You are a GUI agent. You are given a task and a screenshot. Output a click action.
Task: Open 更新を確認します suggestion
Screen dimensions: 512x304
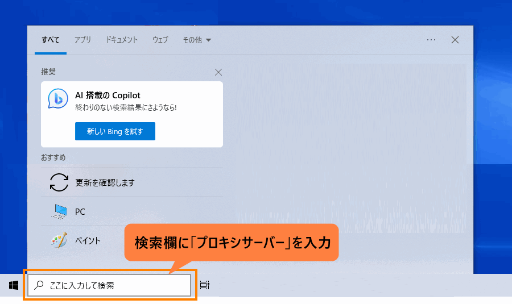click(132, 182)
